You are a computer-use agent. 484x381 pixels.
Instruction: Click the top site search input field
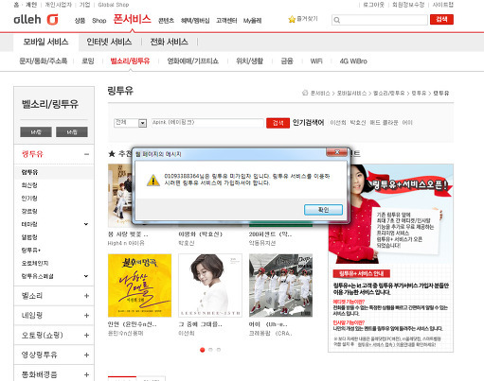[x=380, y=20]
